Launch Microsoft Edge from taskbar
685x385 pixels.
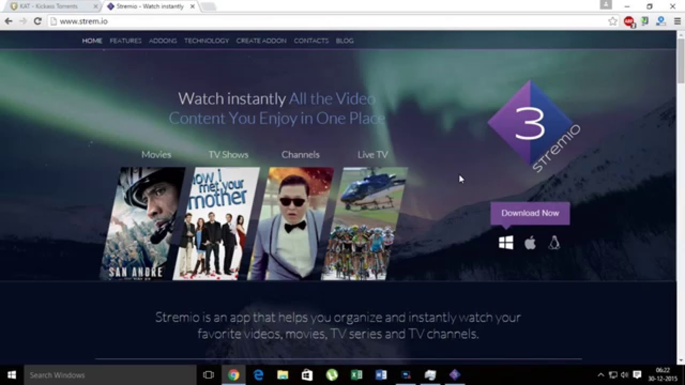pyautogui.click(x=258, y=375)
